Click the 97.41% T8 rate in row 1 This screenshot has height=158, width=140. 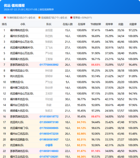point(96,30)
